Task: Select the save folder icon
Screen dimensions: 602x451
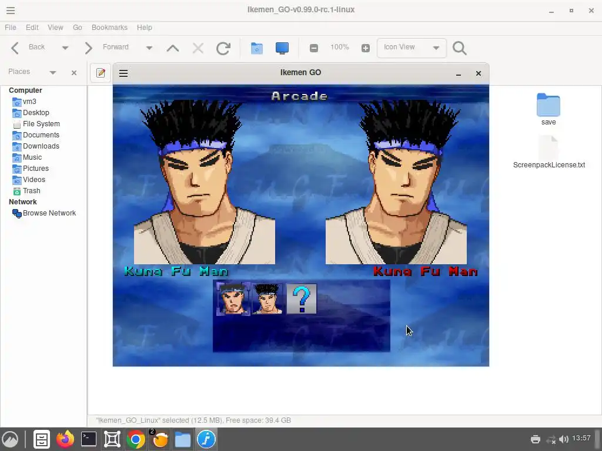Action: pos(549,105)
